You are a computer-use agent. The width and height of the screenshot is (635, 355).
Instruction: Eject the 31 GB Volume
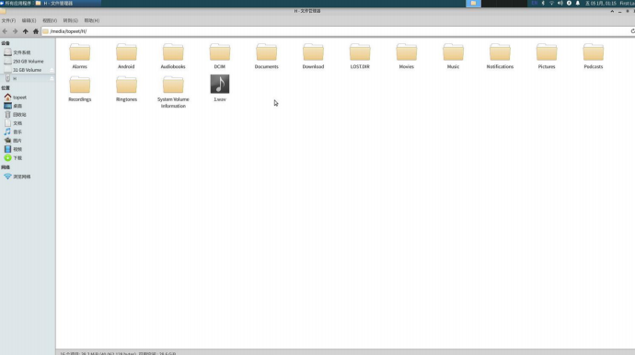(52, 70)
